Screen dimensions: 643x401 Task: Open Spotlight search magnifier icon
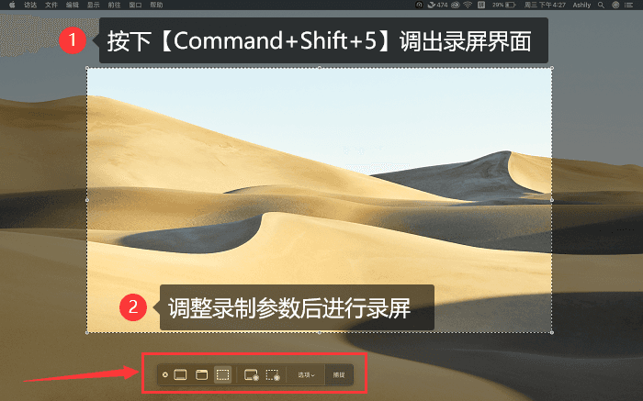(601, 5)
